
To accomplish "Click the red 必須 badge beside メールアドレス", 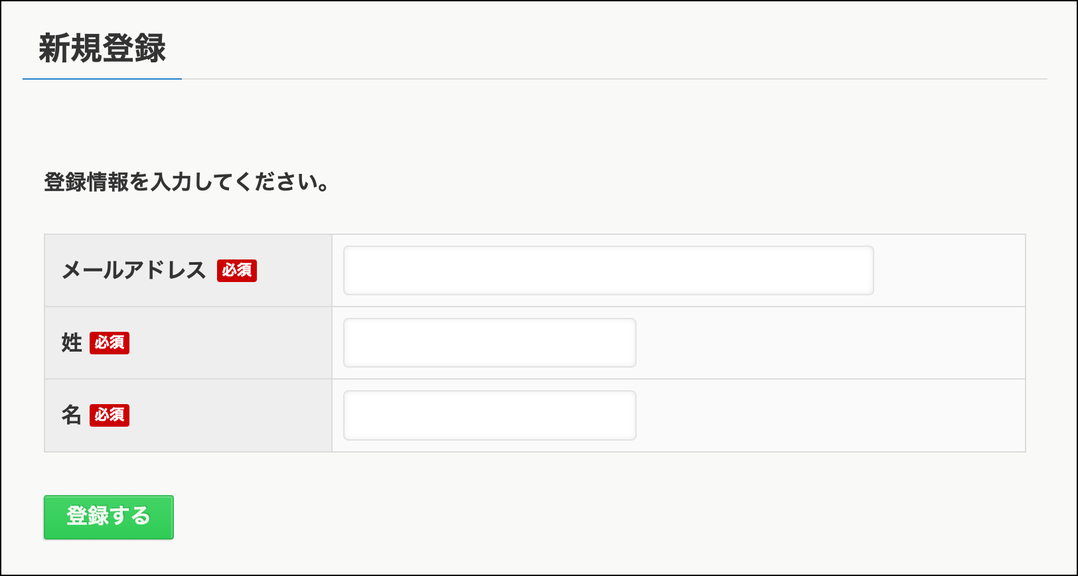I will coord(237,270).
